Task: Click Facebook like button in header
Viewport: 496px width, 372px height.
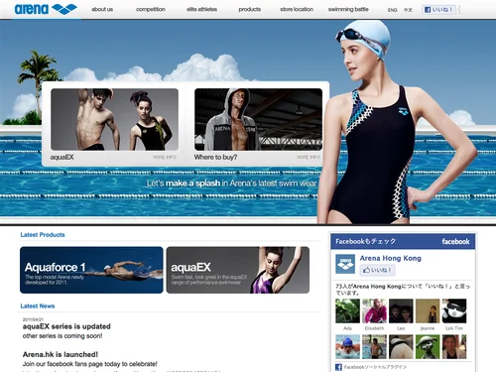Action: [x=438, y=10]
